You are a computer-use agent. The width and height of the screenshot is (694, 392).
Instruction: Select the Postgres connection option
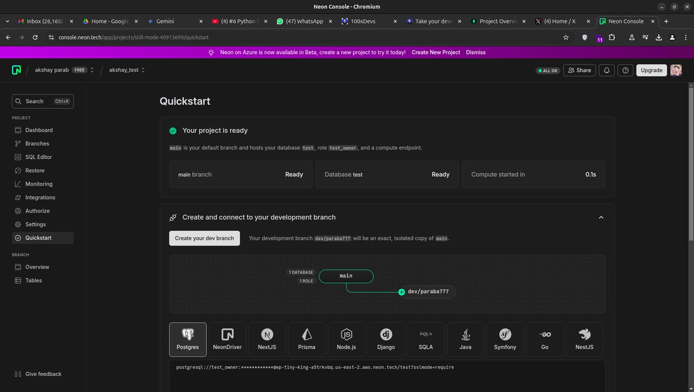click(188, 339)
